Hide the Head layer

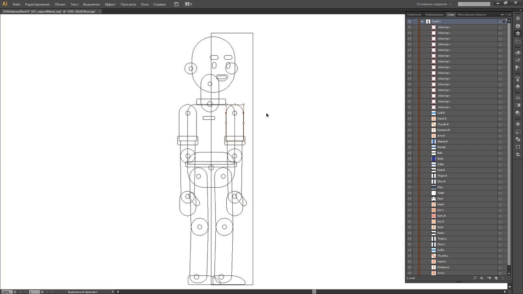tap(409, 204)
